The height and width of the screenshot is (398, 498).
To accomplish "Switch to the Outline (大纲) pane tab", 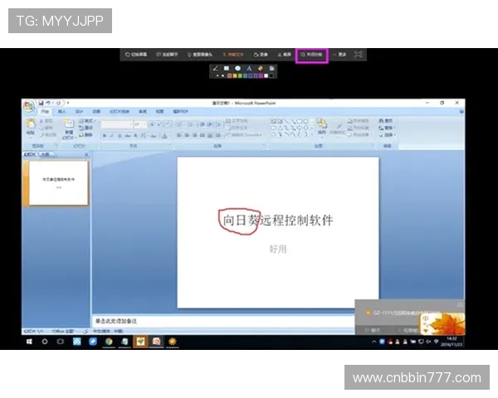I will pos(45,154).
